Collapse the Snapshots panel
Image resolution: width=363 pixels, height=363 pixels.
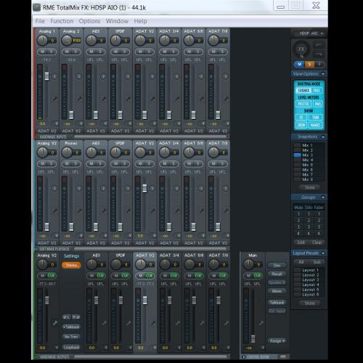(323, 137)
